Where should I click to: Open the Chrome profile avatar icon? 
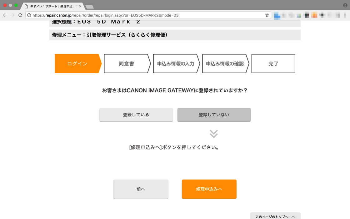(345, 5)
